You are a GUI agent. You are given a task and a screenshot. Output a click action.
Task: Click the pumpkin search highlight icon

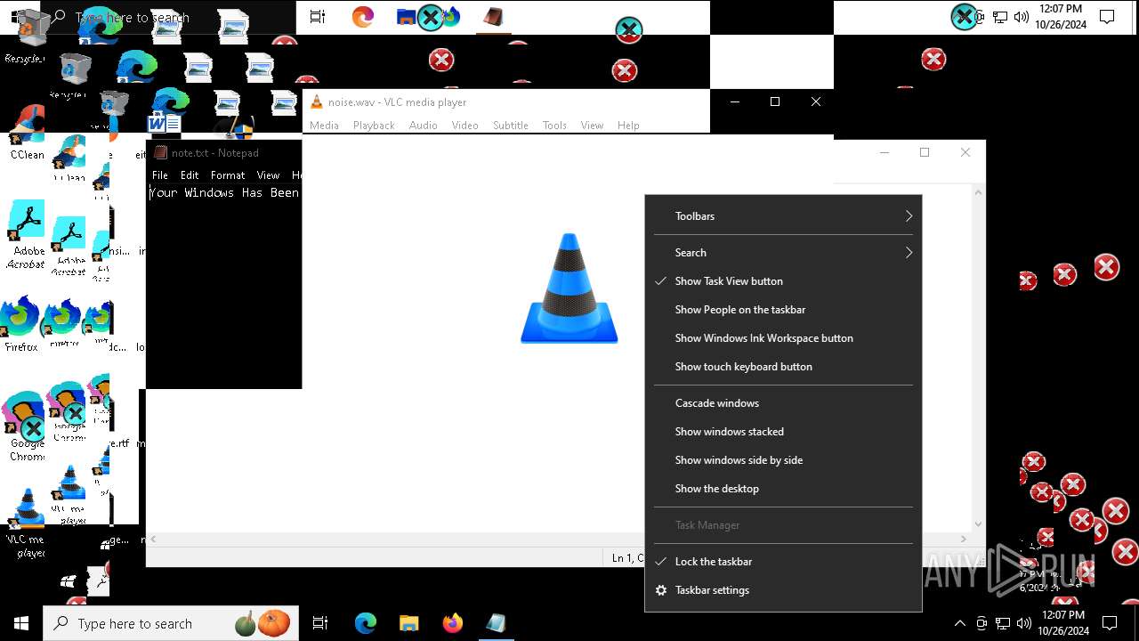pos(274,623)
